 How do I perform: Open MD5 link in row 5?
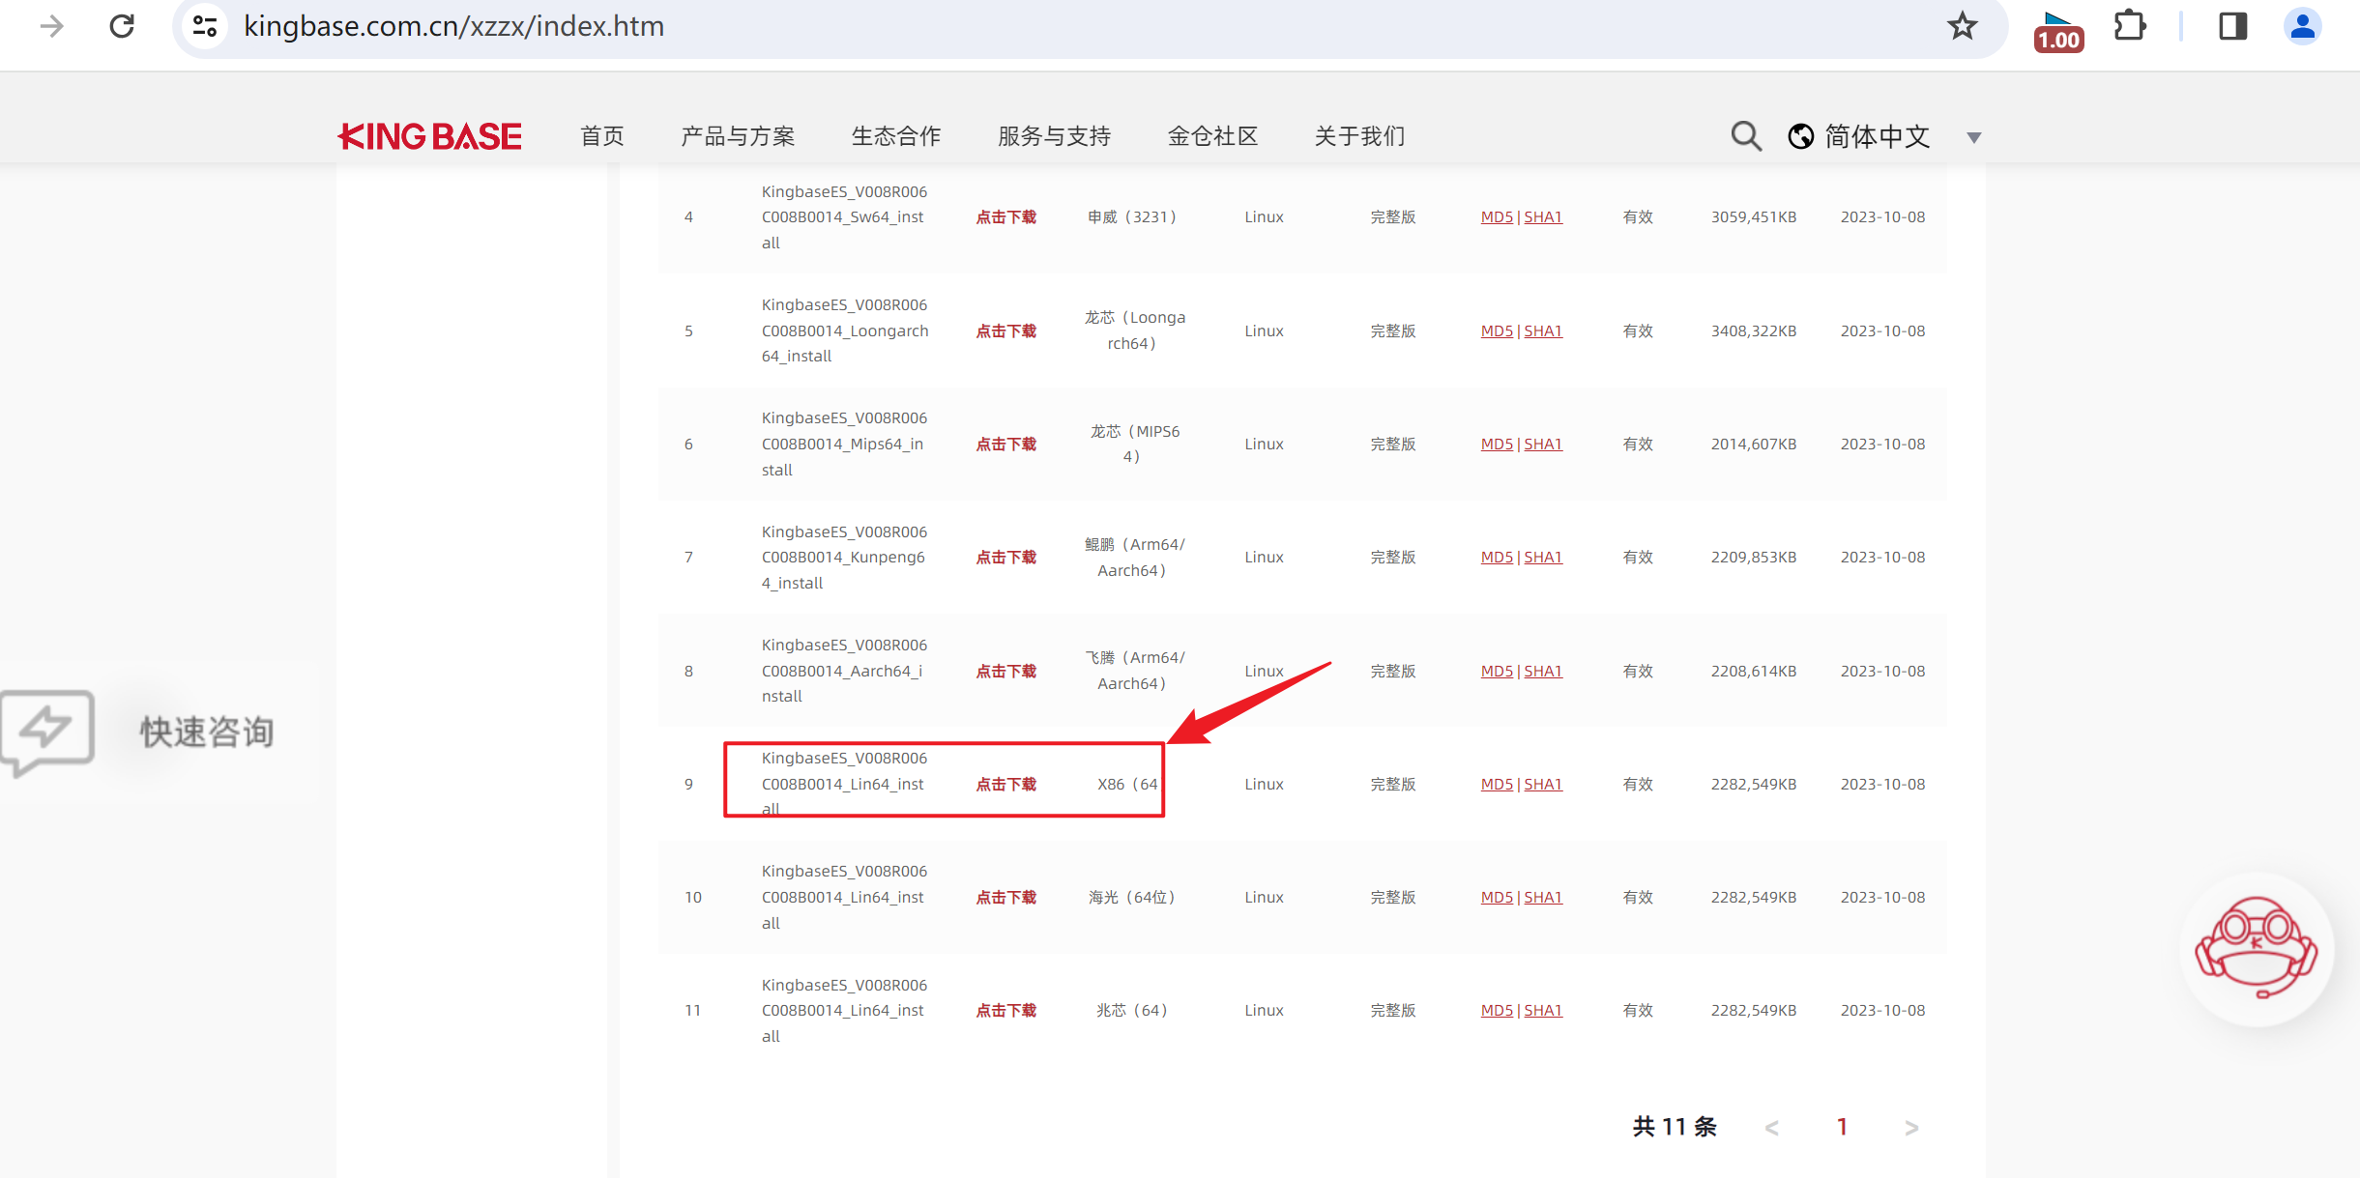tap(1497, 330)
